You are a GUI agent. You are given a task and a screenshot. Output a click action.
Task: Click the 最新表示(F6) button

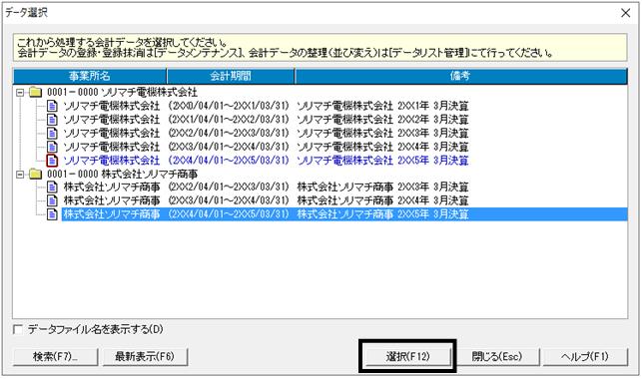pyautogui.click(x=145, y=356)
